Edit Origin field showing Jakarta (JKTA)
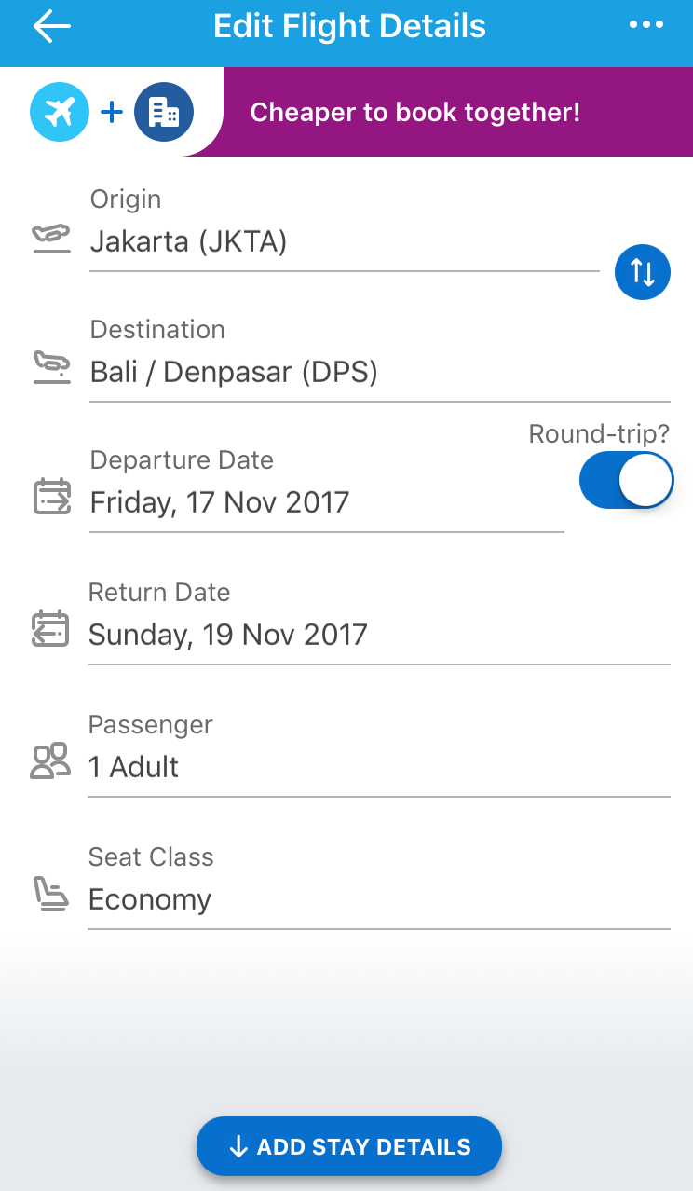Image resolution: width=693 pixels, height=1191 pixels. (345, 243)
